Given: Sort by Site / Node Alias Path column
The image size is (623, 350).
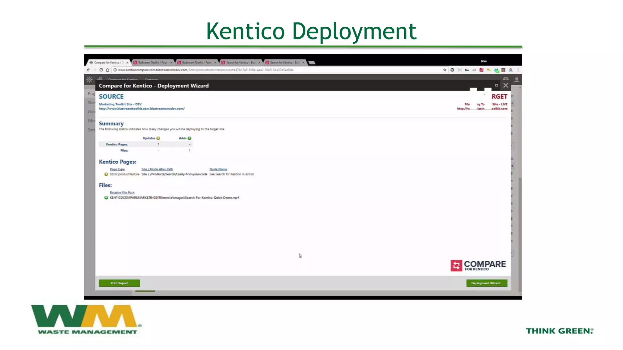Looking at the screenshot, I should pos(157,169).
